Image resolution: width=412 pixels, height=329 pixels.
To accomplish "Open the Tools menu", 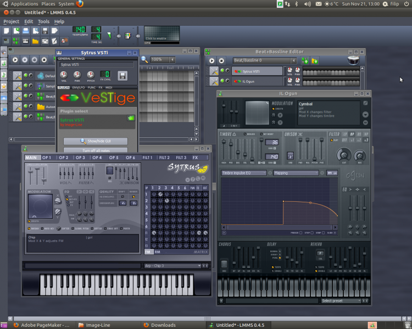I will point(43,21).
